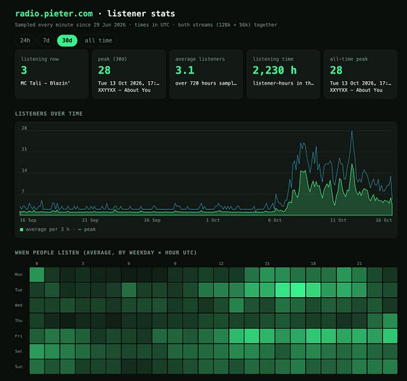Click the '2,230 h' listening time value
The width and height of the screenshot is (407, 381).
[x=275, y=70]
